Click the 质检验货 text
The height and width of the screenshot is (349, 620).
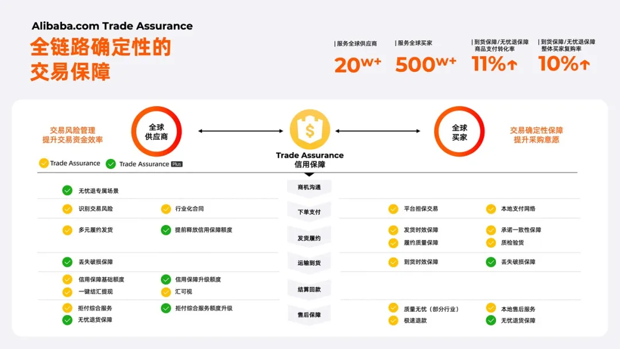tap(513, 243)
